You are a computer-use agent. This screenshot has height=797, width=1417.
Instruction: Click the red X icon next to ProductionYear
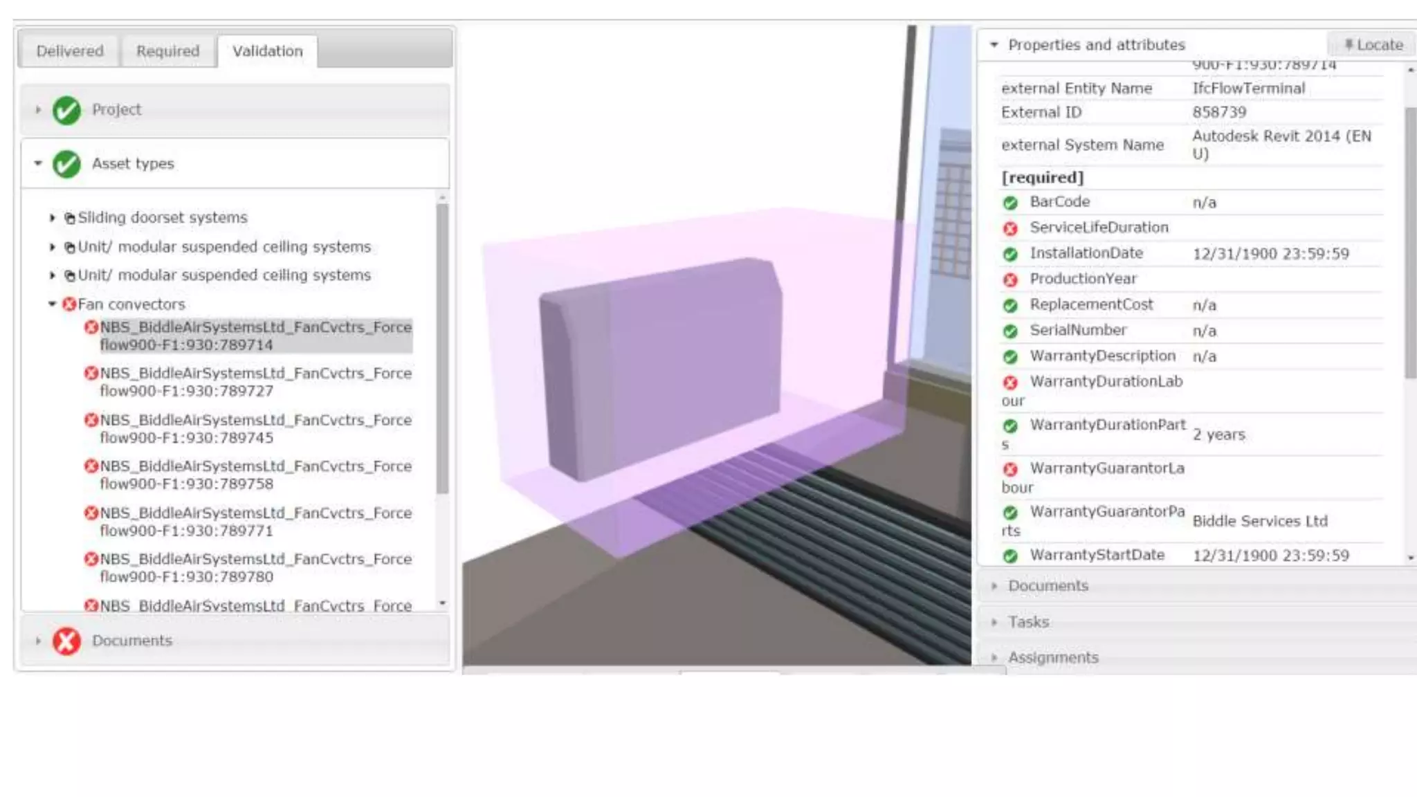1010,280
